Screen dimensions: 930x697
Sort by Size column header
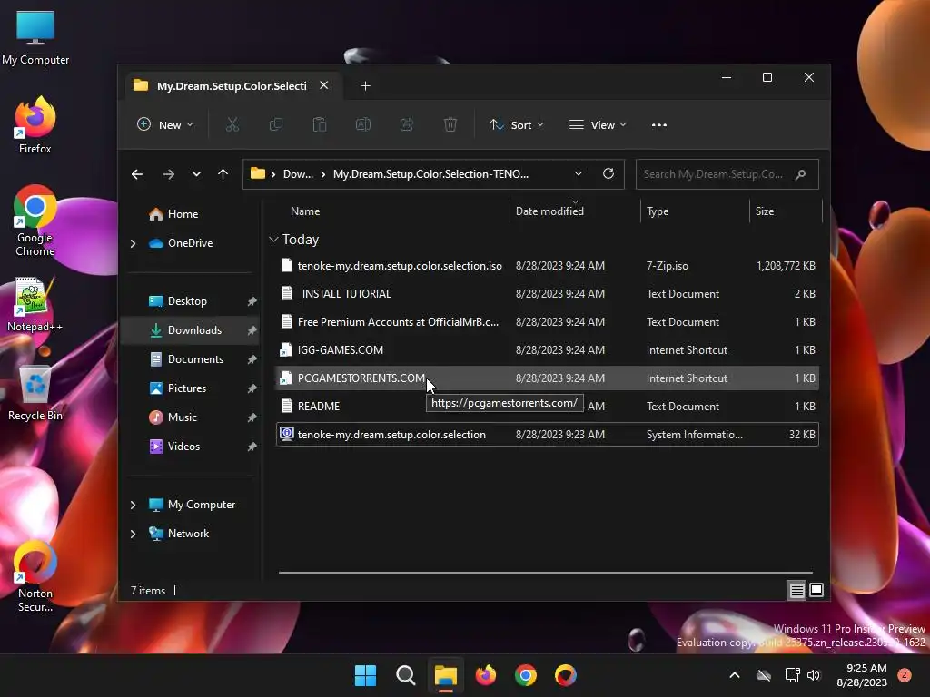click(x=765, y=211)
